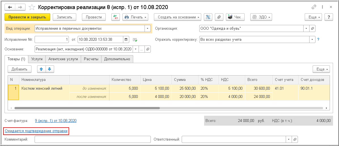
Task: Click the paperclip attached files icon
Action: pos(219,17)
